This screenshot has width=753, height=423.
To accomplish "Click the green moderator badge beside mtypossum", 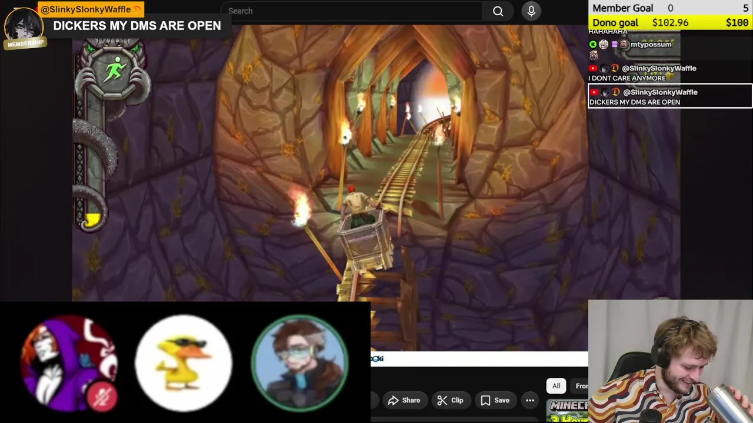I will click(593, 45).
